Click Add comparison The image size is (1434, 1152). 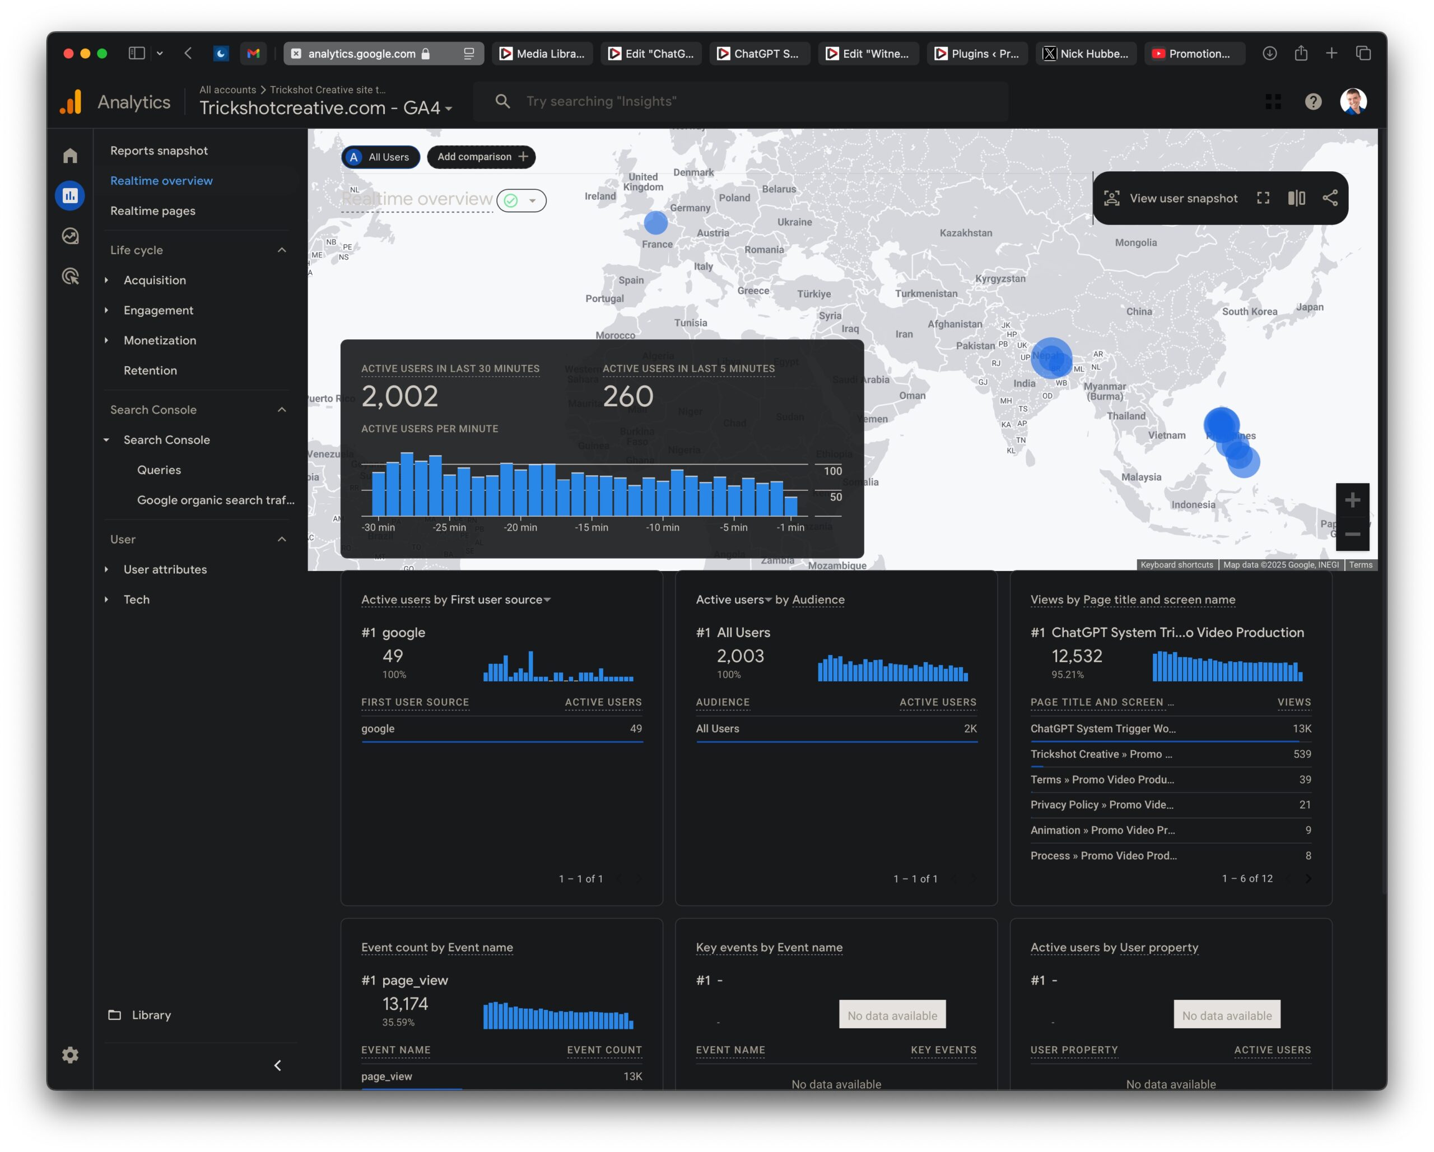[x=482, y=157]
